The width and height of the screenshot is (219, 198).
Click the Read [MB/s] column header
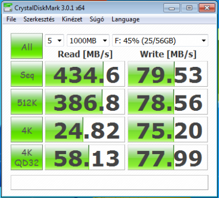[x=85, y=54]
